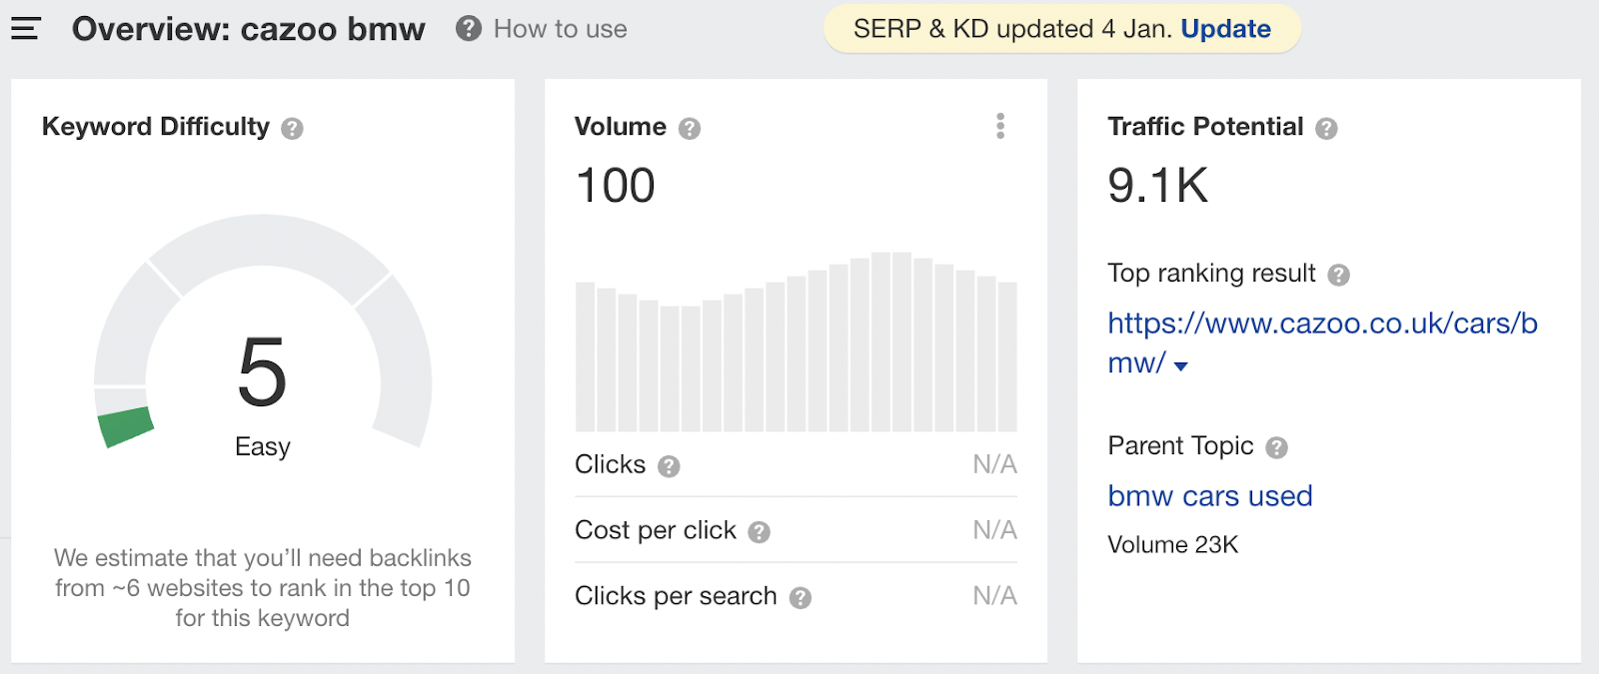Click the Cost per click help icon

tap(760, 532)
